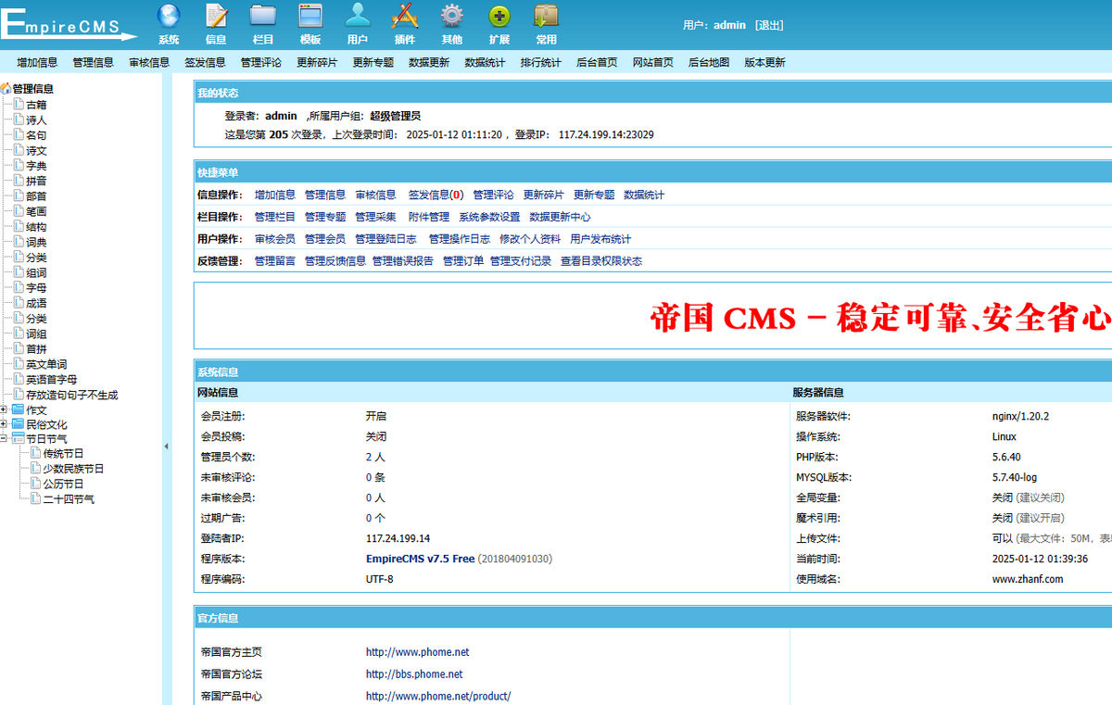Open 版本更新 in top menu bar

[764, 63]
